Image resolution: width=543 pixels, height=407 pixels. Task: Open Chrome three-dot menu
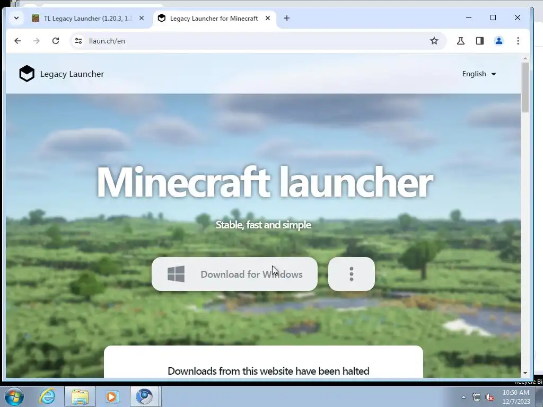tap(518, 41)
